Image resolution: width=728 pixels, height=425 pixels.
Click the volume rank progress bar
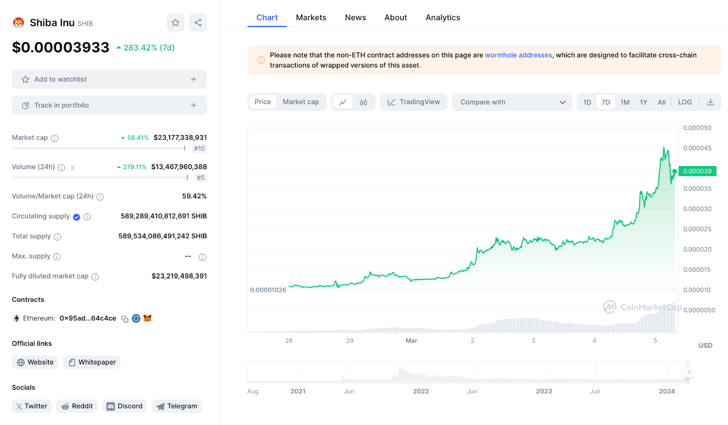click(100, 177)
